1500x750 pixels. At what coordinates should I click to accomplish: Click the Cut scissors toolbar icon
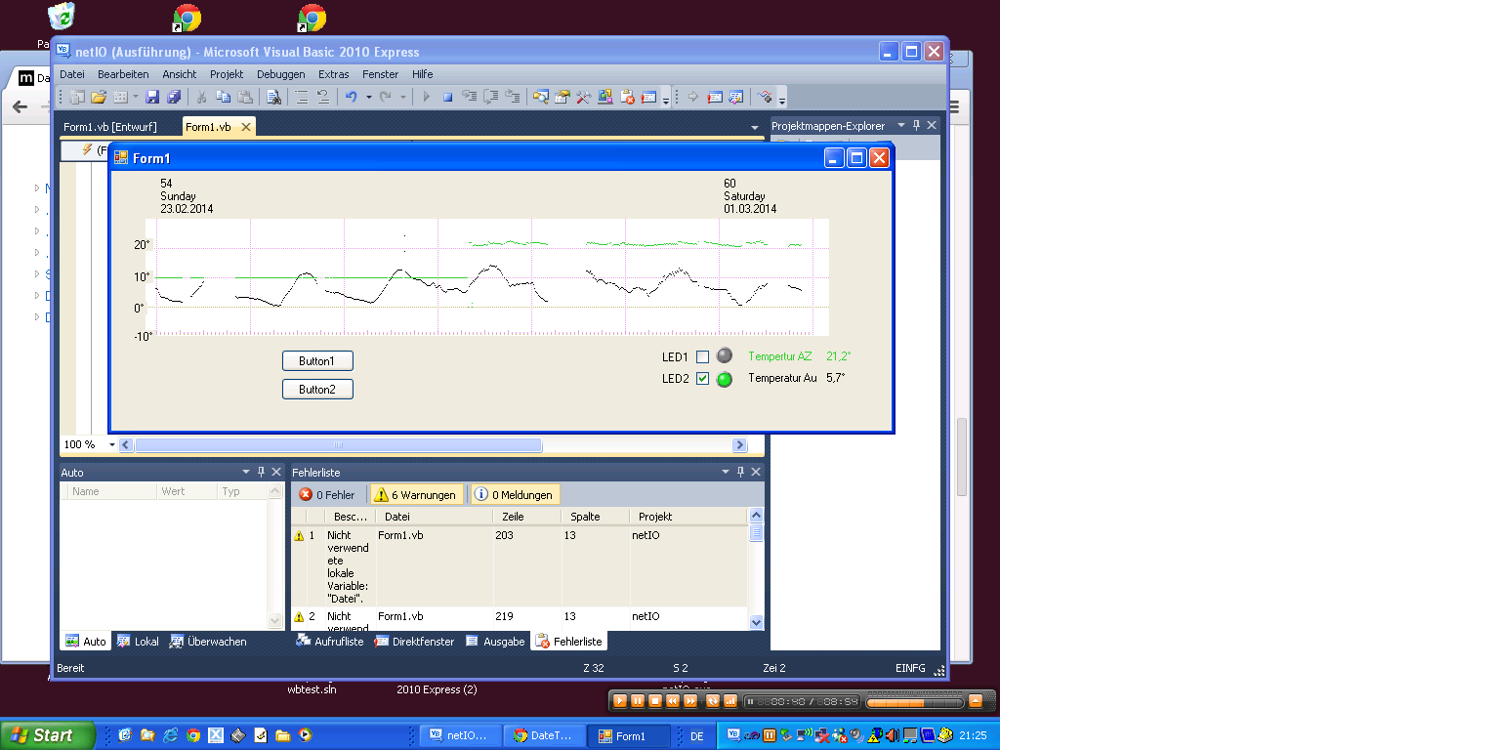click(x=200, y=97)
